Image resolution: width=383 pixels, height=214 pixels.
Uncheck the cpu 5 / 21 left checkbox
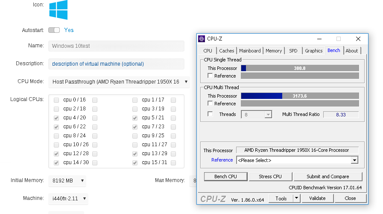tap(135, 118)
